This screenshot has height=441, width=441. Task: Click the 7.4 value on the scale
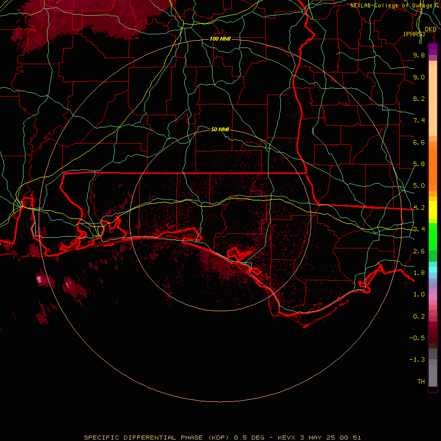click(x=419, y=121)
